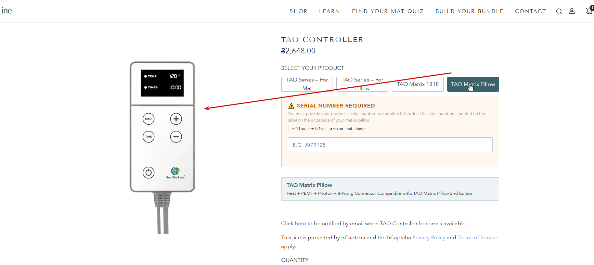Click the HealthyLine logo on controller image

[175, 173]
